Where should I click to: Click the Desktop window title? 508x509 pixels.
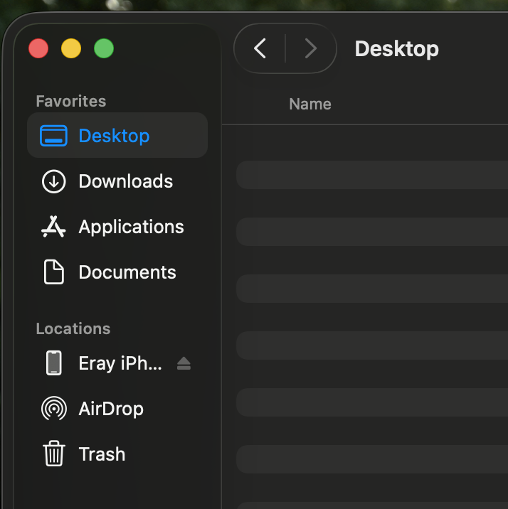coord(396,49)
